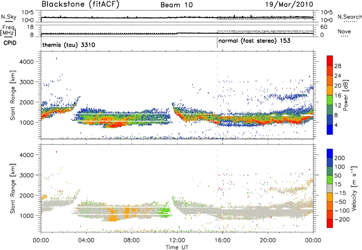
Task: Click the Slant Range label of power panel
Action: [13, 95]
